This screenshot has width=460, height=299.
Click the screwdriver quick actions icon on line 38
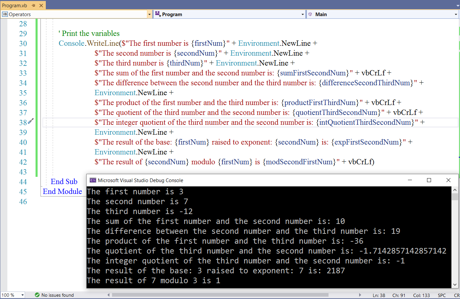click(x=31, y=122)
